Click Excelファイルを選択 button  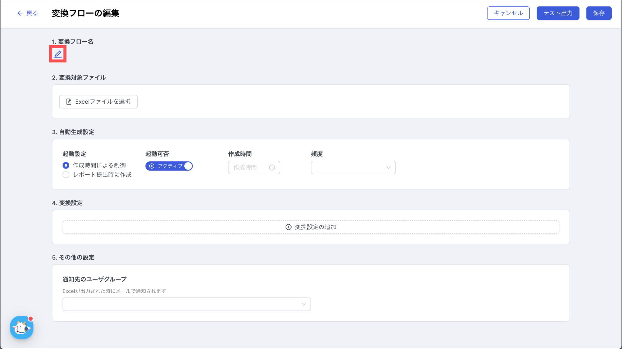click(x=98, y=102)
